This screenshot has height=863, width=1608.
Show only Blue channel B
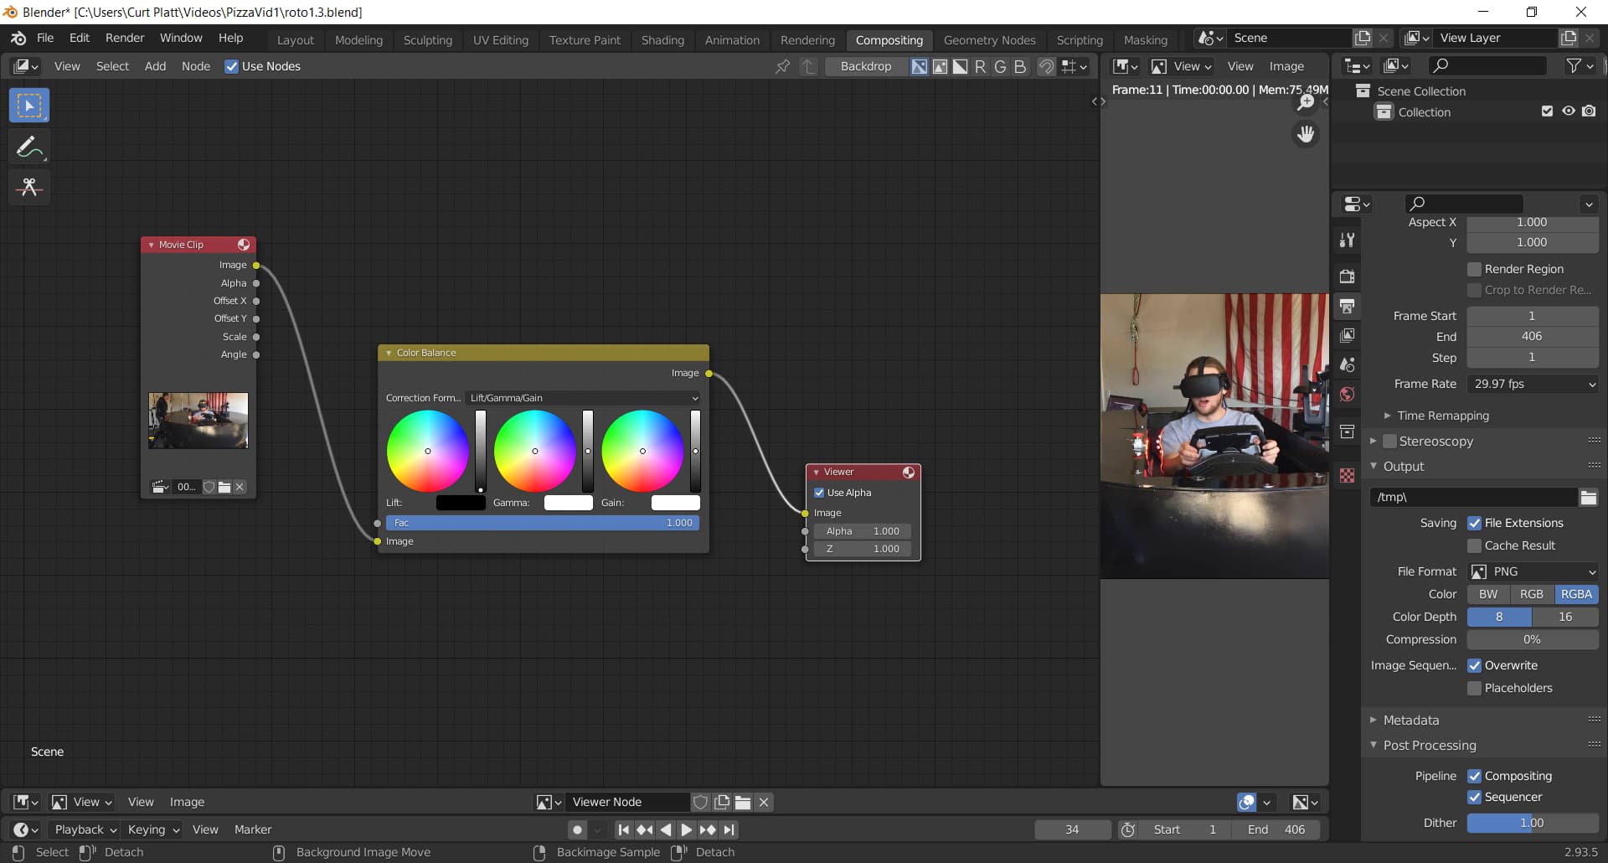(x=1020, y=66)
